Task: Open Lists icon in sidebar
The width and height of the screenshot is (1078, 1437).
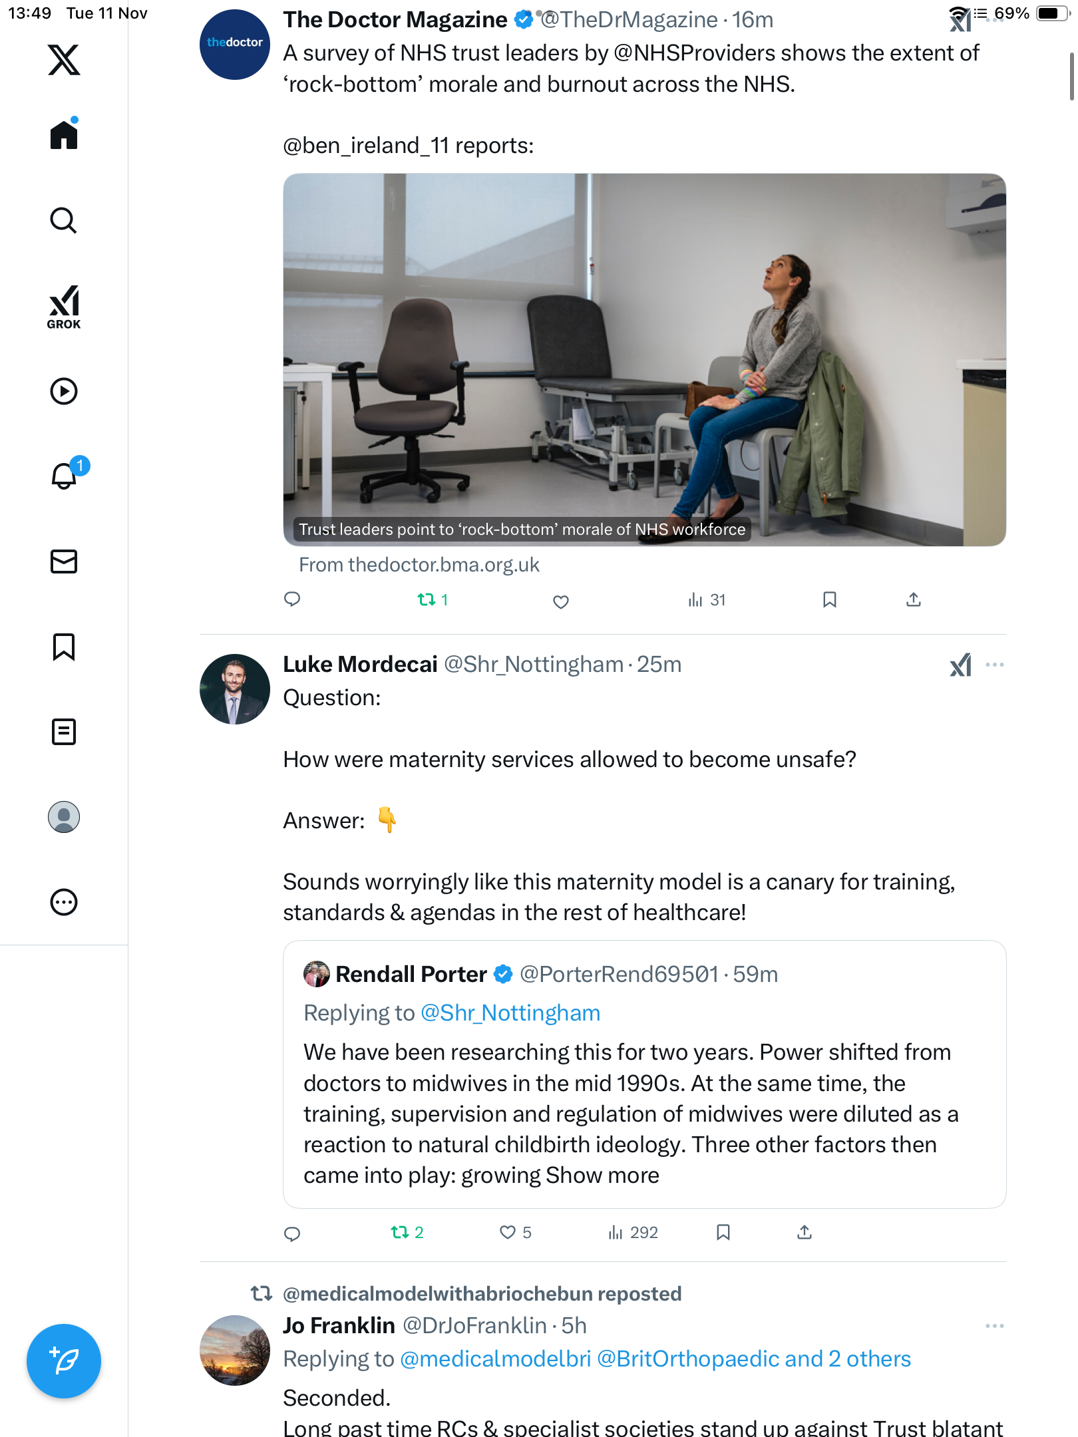Action: [x=64, y=732]
